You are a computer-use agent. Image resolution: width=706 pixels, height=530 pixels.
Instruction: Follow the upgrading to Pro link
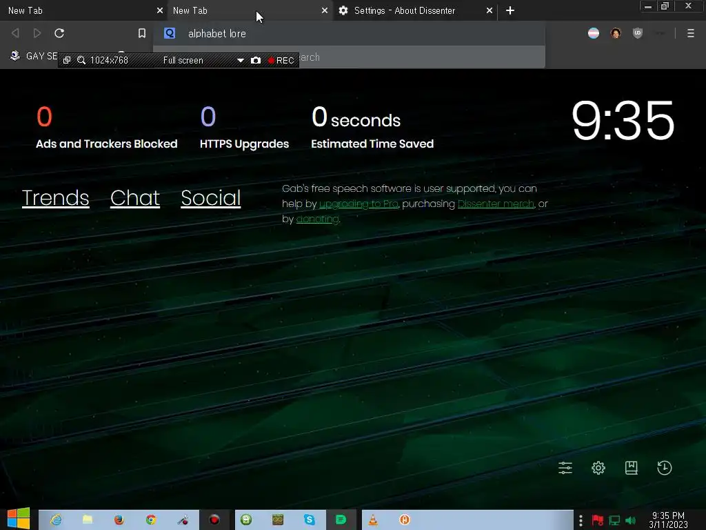[x=359, y=204]
